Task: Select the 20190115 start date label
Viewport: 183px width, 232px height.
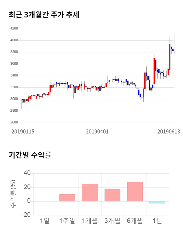Action: (23, 131)
